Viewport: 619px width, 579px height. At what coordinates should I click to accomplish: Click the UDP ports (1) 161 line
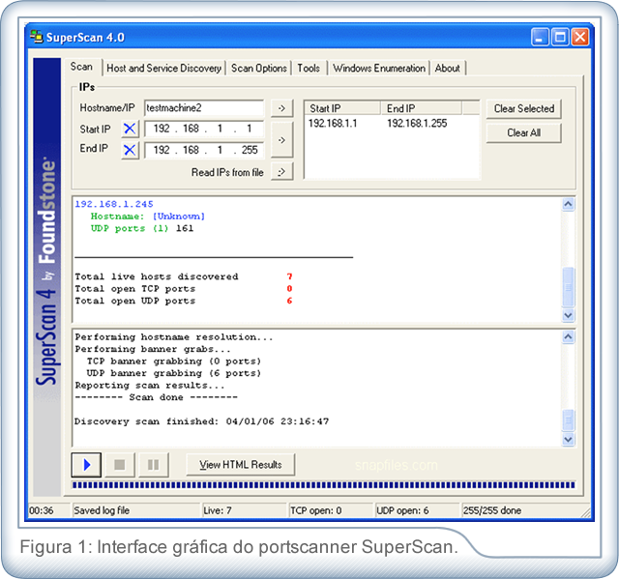coord(142,228)
